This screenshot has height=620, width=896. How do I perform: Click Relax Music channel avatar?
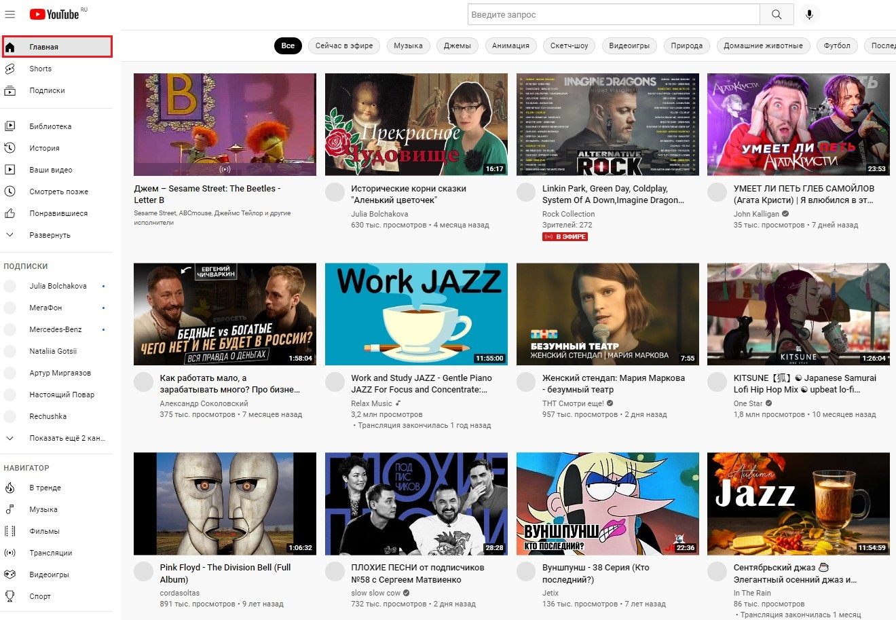pyautogui.click(x=335, y=382)
